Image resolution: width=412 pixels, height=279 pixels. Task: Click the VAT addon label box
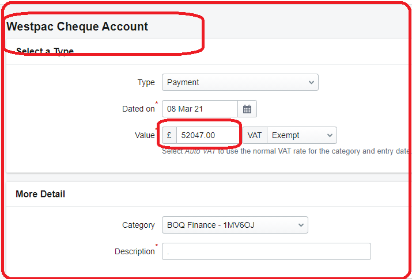pyautogui.click(x=255, y=135)
